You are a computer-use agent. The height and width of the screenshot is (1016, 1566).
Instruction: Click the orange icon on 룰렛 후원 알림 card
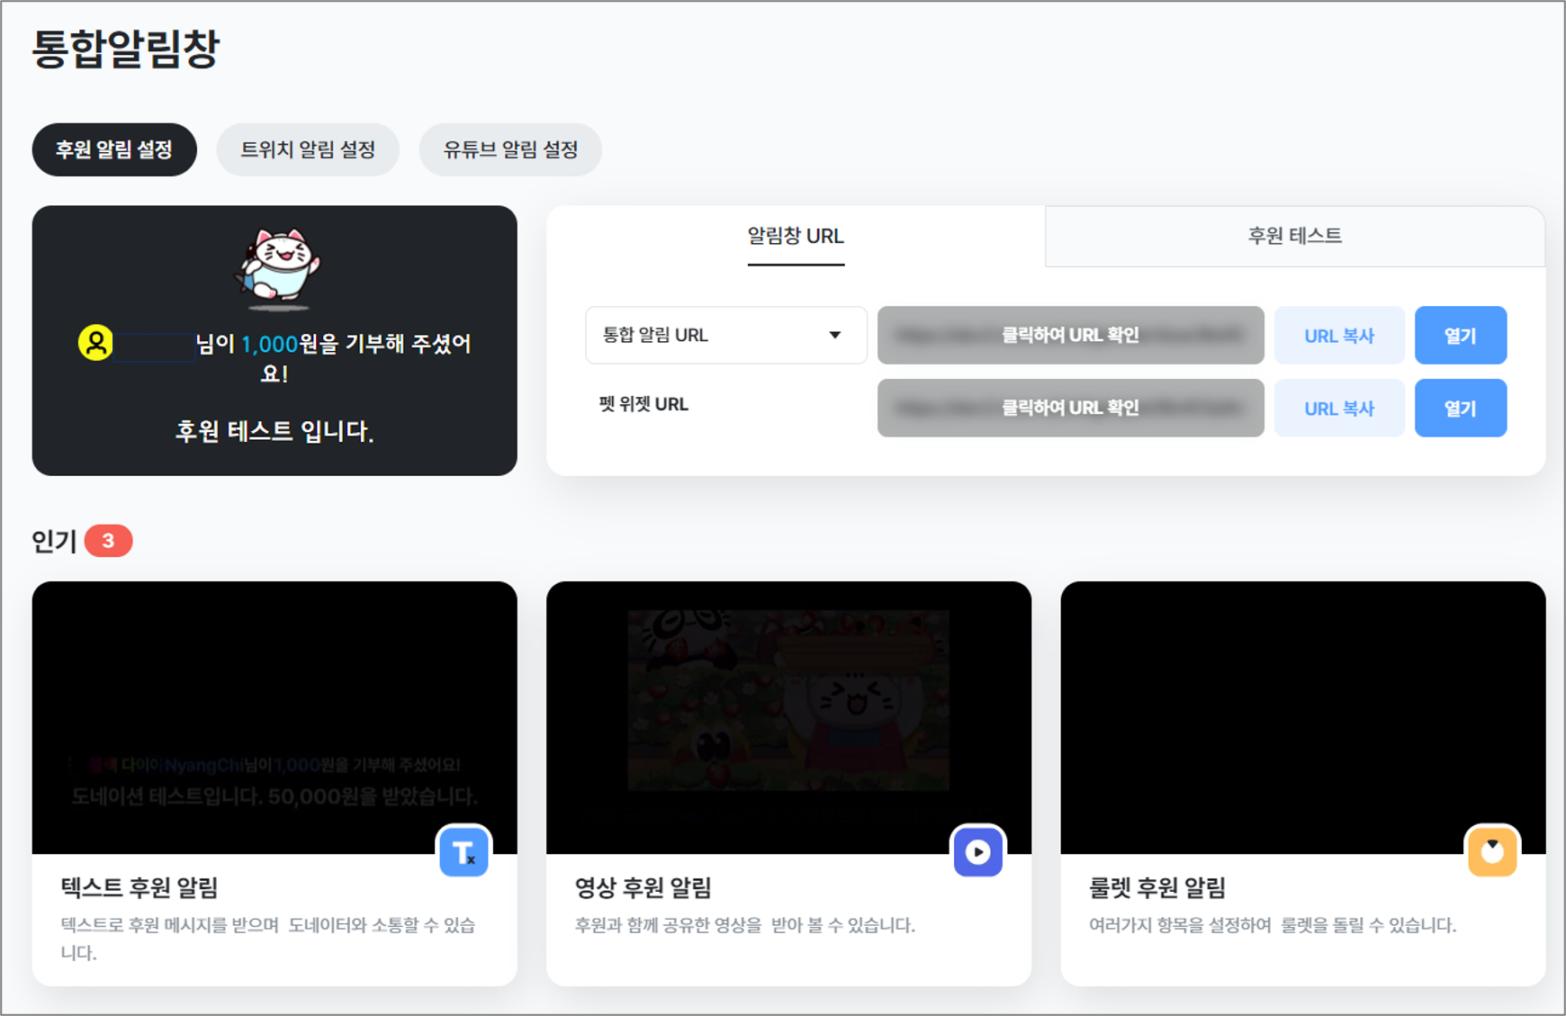[x=1492, y=851]
